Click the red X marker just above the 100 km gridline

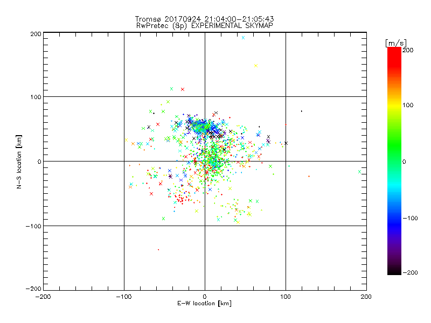(x=183, y=89)
